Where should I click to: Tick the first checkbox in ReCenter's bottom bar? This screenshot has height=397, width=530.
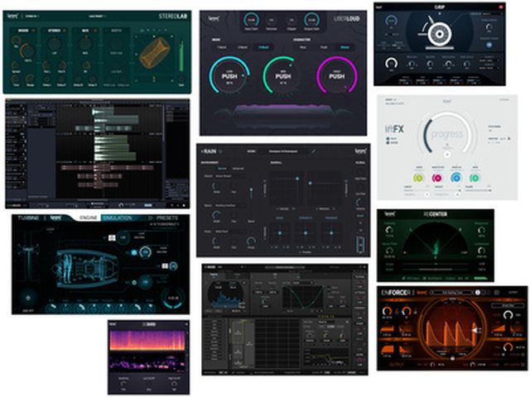[x=405, y=278]
